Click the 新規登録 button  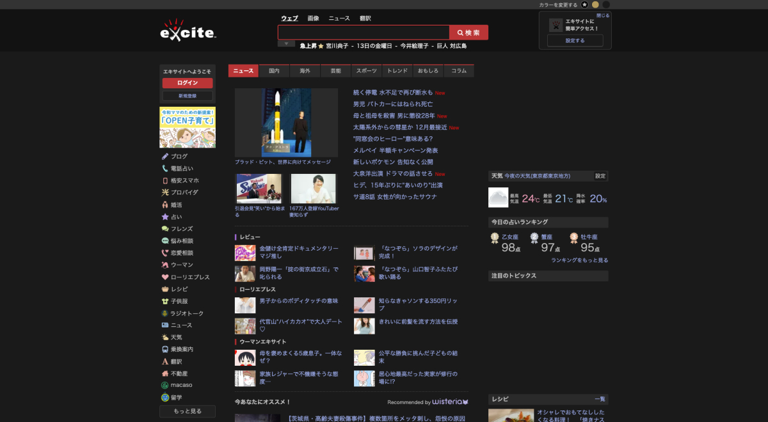pyautogui.click(x=188, y=96)
